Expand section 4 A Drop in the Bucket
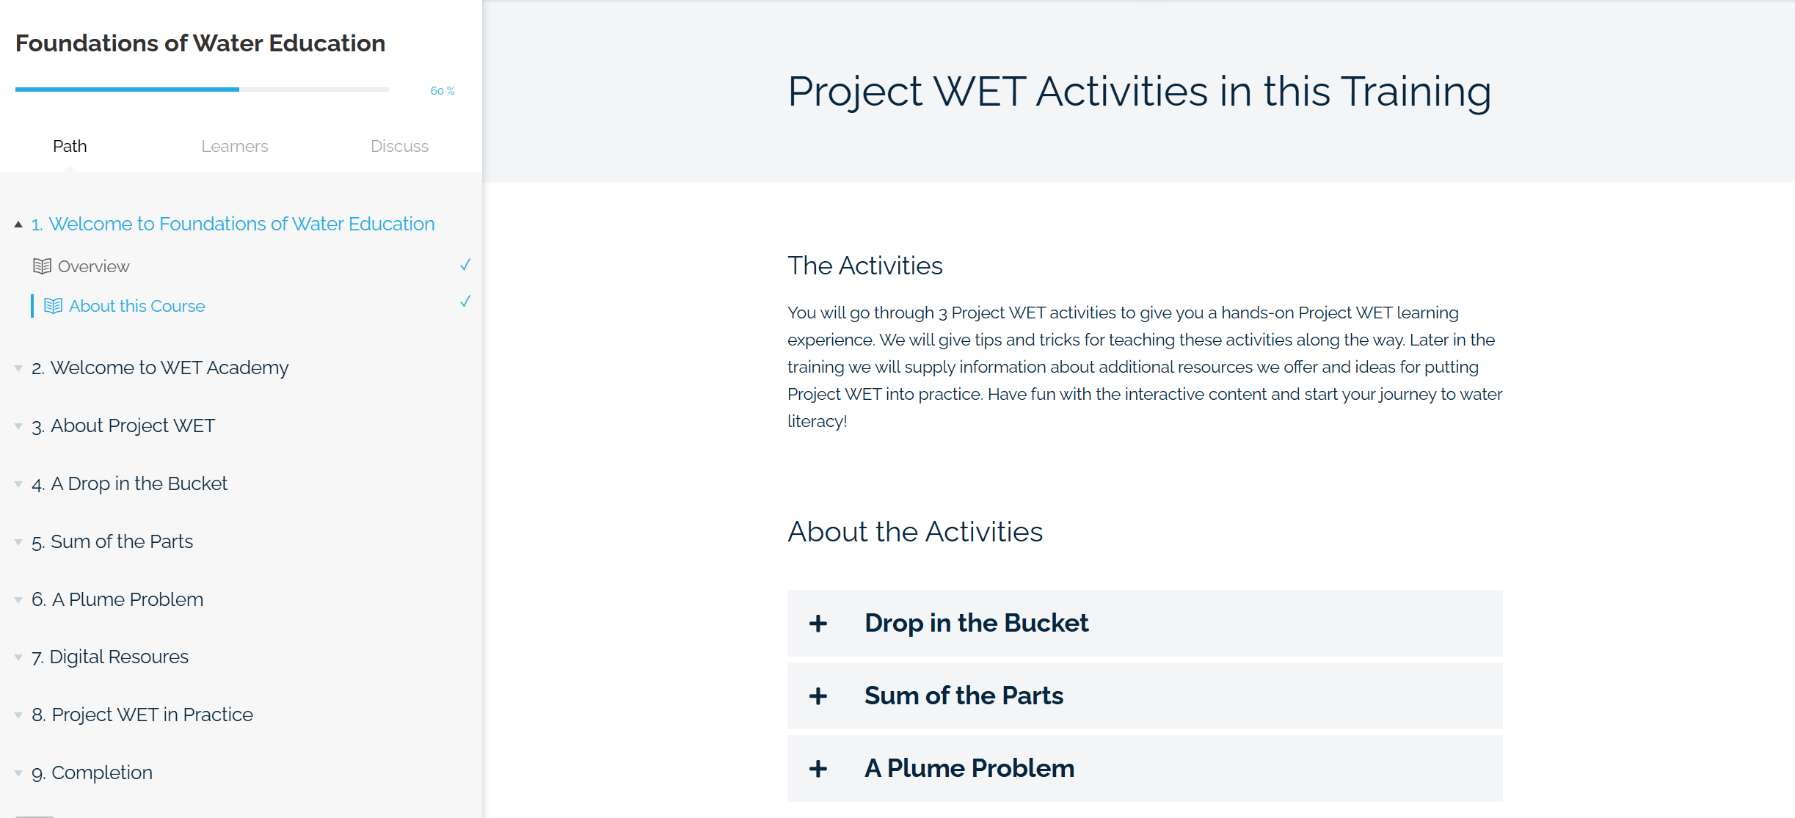Viewport: 1795px width, 818px height. [x=139, y=483]
